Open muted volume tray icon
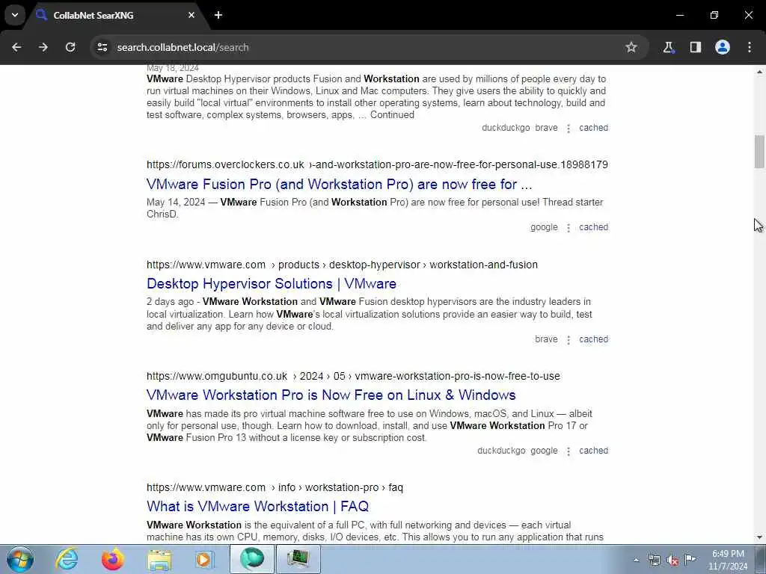766x574 pixels. [672, 561]
